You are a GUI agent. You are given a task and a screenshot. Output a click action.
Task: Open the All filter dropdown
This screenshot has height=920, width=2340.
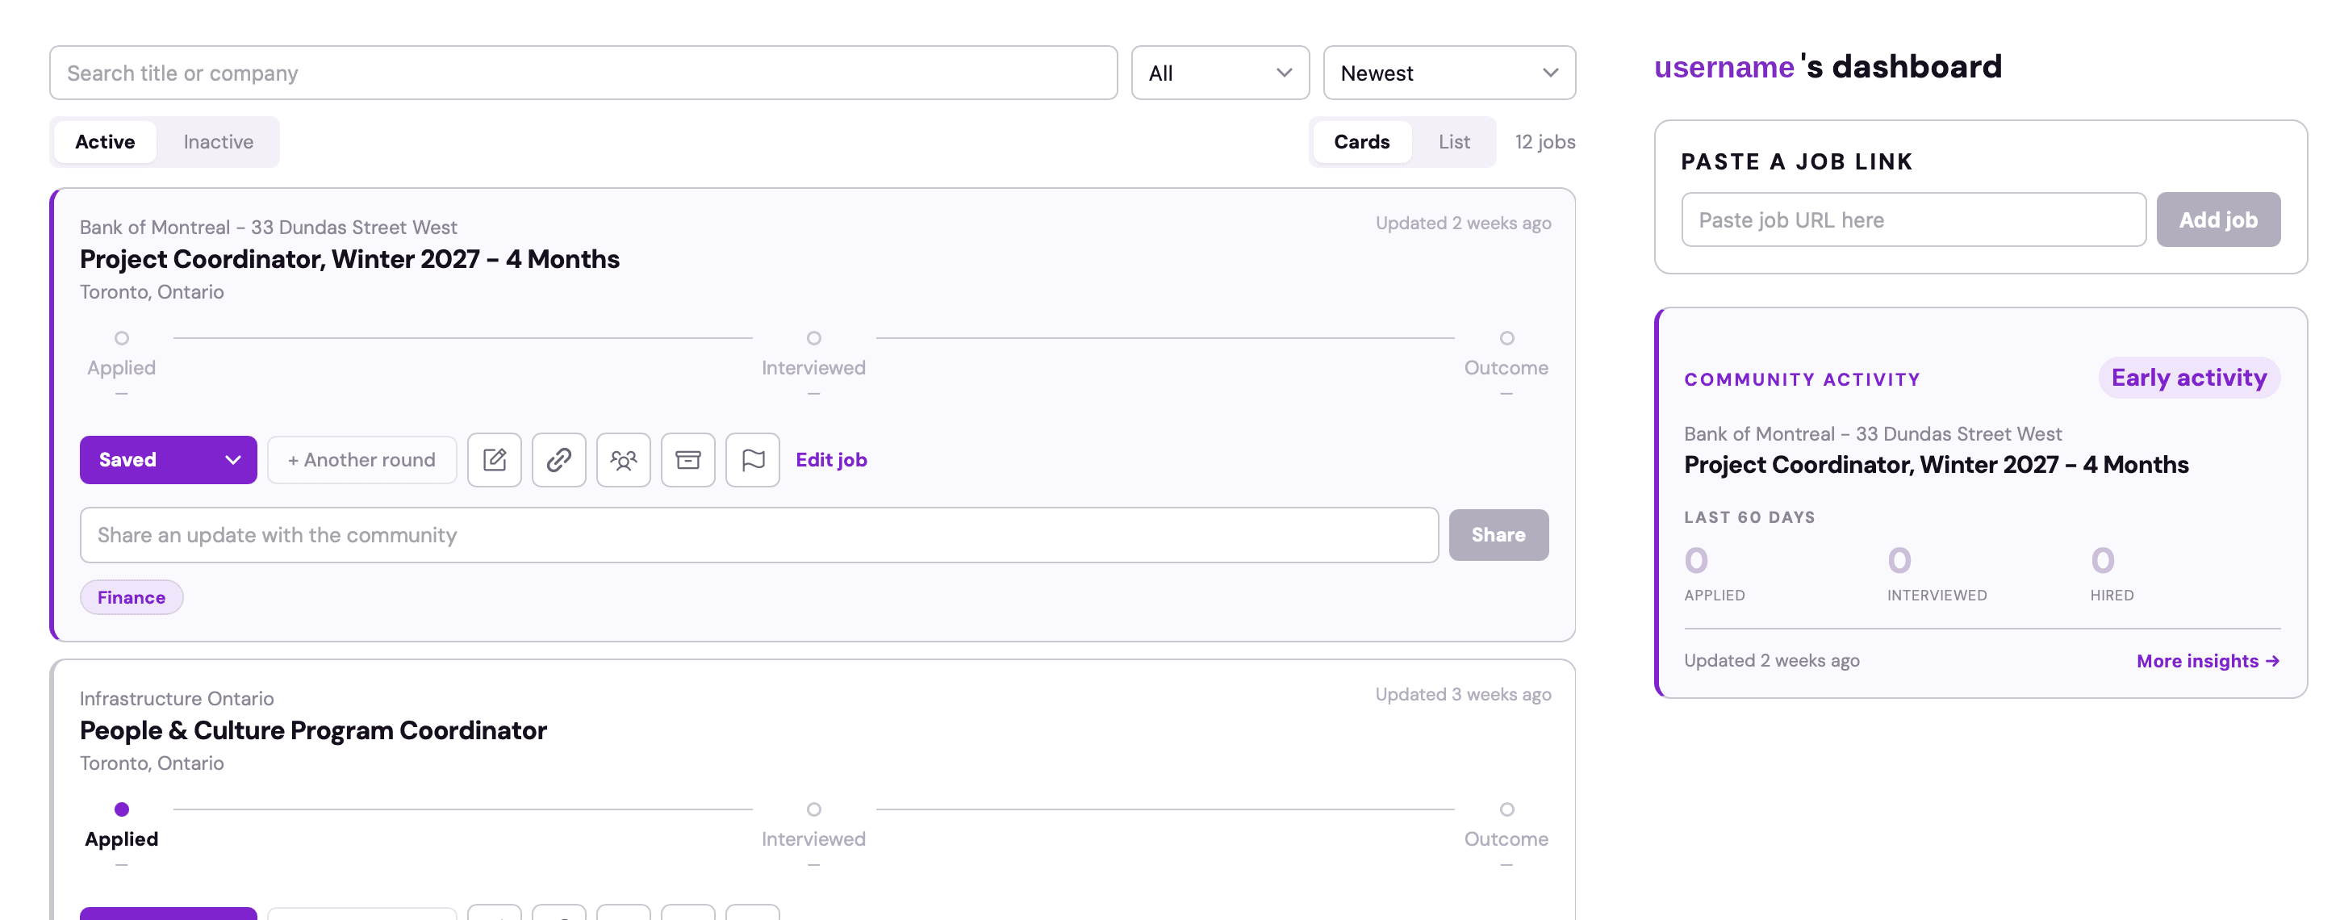coord(1219,73)
